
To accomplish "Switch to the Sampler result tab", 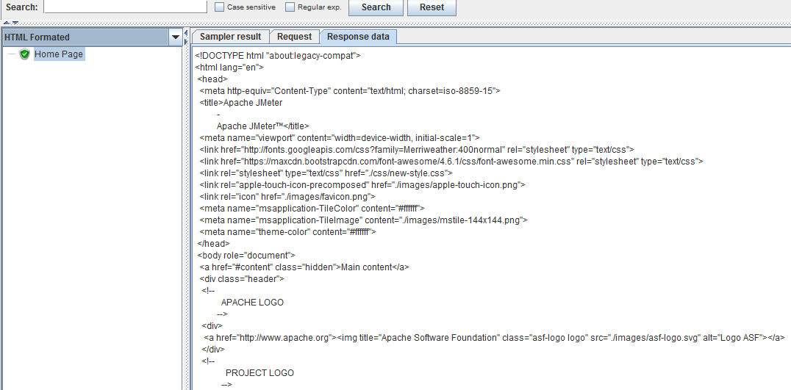I will 230,37.
